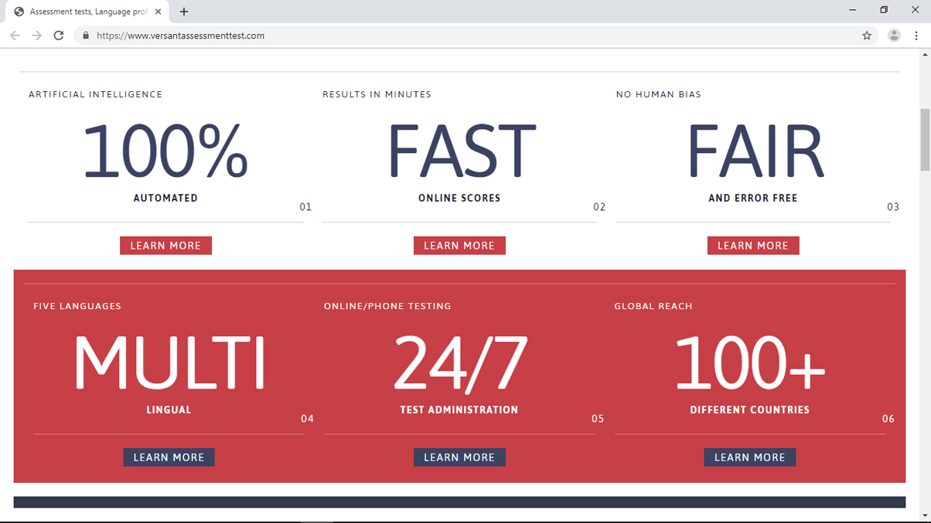The width and height of the screenshot is (931, 523).
Task: Open the Chrome three-dot menu
Action: [x=917, y=36]
